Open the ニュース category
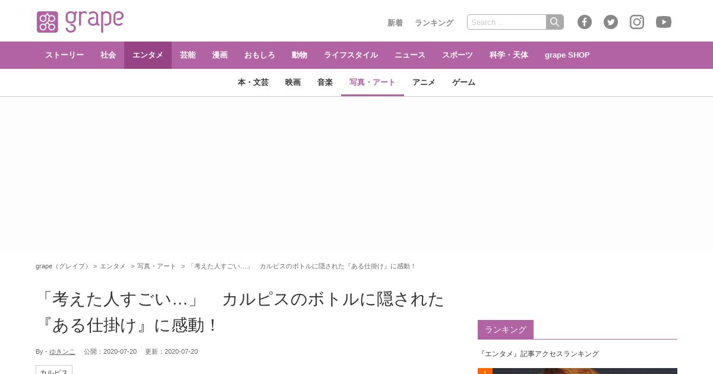 [410, 55]
